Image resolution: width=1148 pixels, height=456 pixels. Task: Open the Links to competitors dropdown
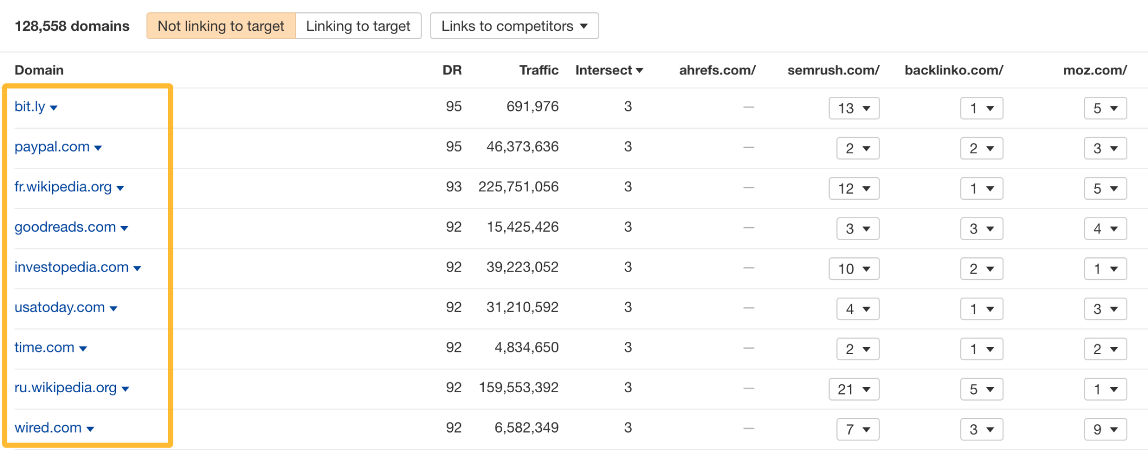coord(513,26)
